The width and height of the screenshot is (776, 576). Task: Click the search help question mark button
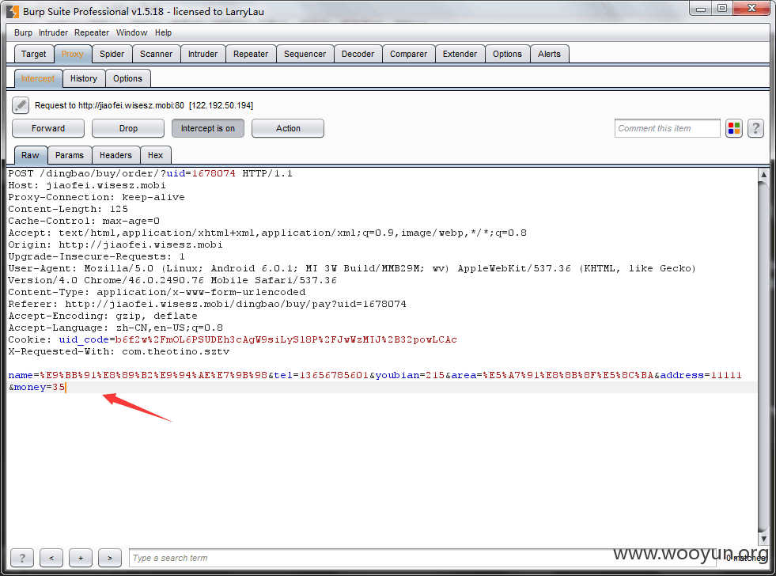(x=22, y=558)
